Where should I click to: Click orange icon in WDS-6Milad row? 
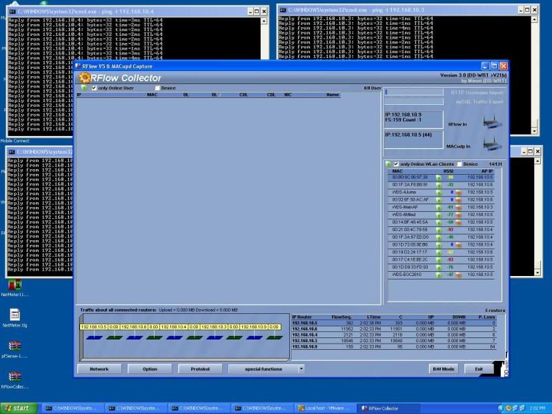click(x=458, y=215)
